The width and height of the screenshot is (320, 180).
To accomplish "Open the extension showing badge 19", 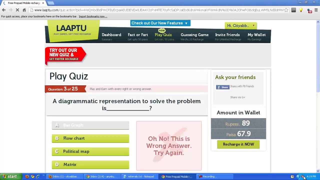I will tap(309, 10).
